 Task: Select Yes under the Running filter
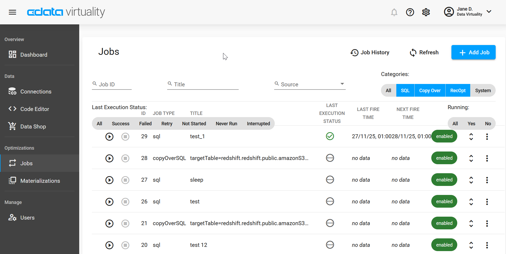pyautogui.click(x=471, y=123)
